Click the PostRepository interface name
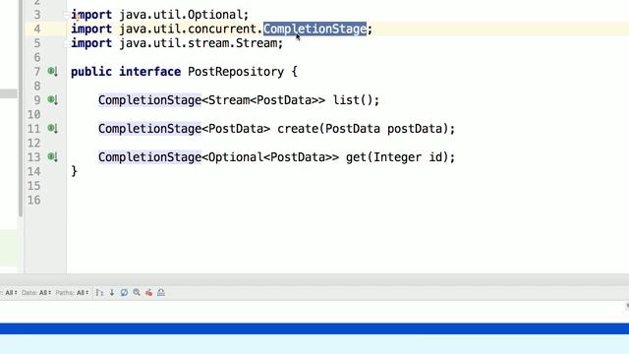This screenshot has width=629, height=354. point(236,72)
